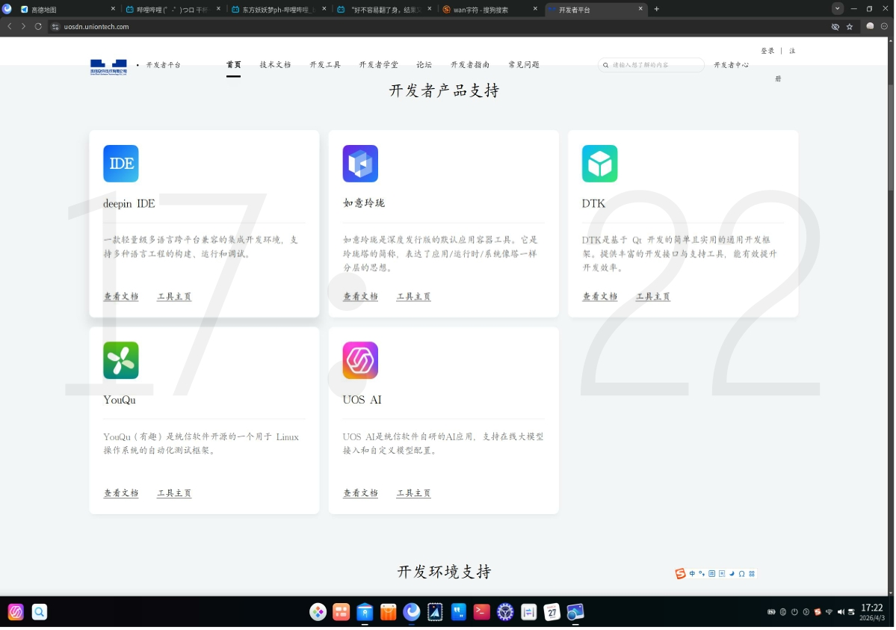The width and height of the screenshot is (896, 630).
Task: Toggle Chinese punctuation mode on Sogou bar
Action: (x=702, y=574)
